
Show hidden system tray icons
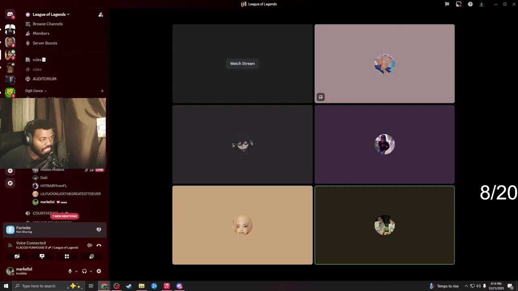pos(466,286)
